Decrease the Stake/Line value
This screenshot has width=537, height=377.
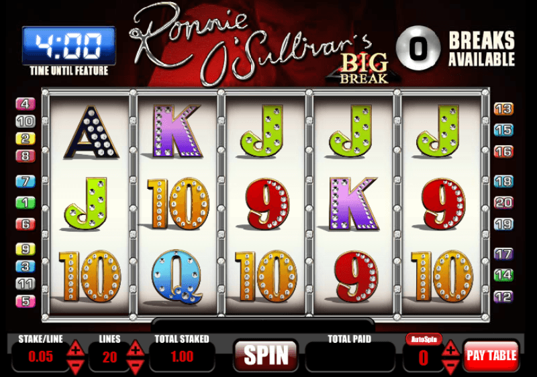[75, 366]
